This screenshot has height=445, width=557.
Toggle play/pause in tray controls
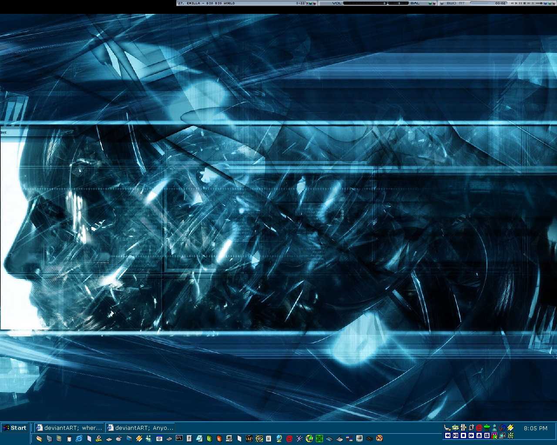[456, 435]
